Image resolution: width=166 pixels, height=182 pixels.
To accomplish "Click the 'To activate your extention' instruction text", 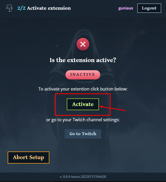I will (x=83, y=89).
